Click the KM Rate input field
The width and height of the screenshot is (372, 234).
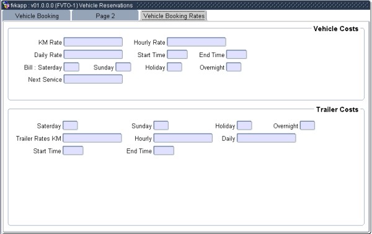pos(93,42)
